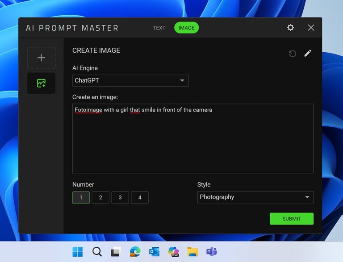This screenshot has height=262, width=343.
Task: Set number of images to 2
Action: tap(100, 197)
